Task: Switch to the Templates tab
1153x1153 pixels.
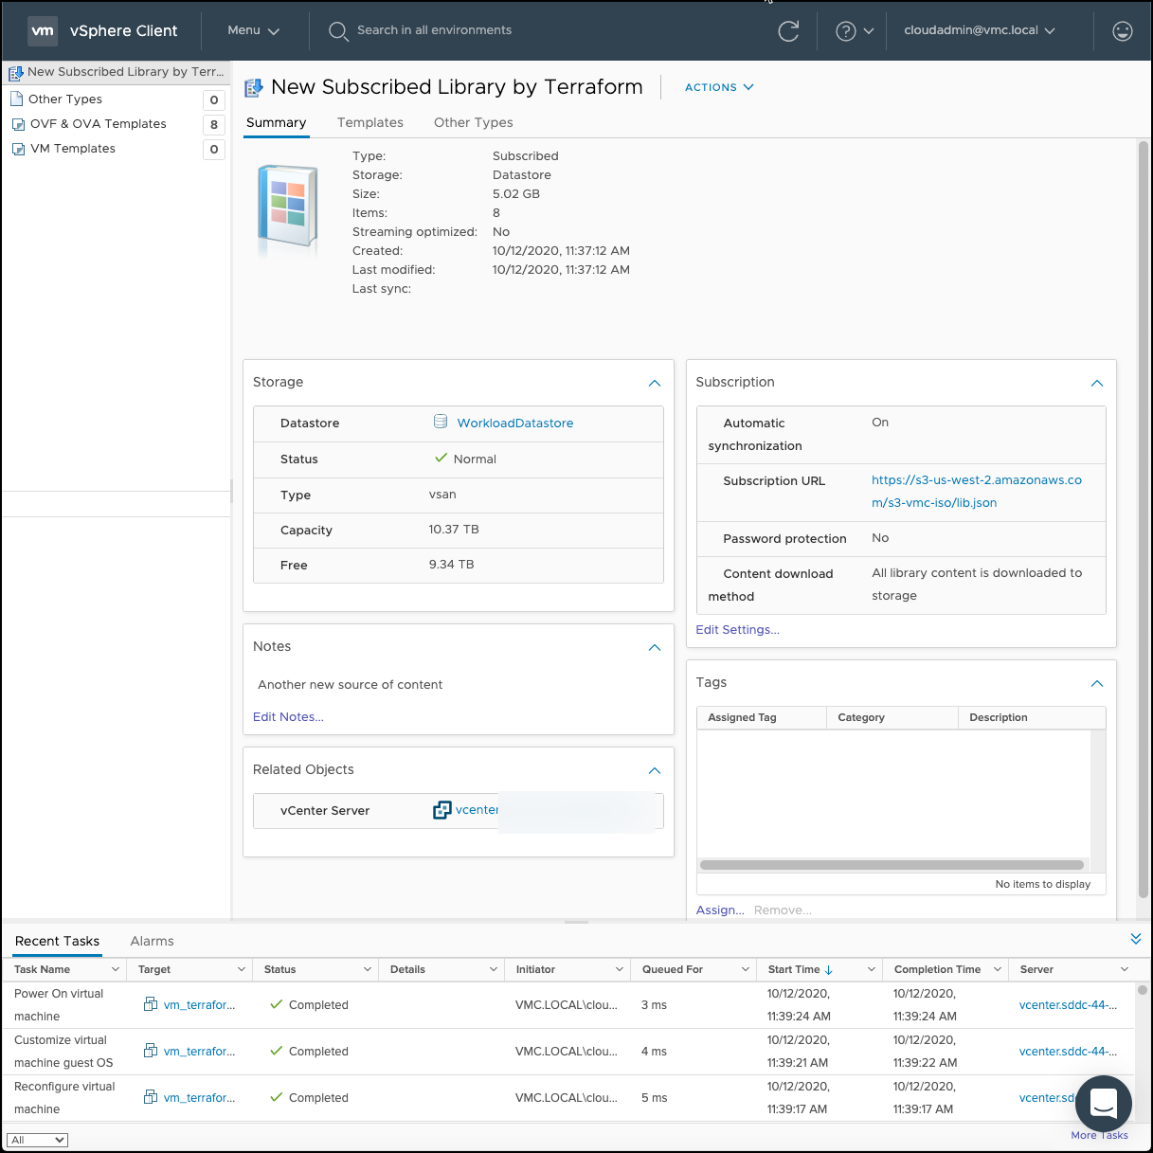Action: click(369, 122)
